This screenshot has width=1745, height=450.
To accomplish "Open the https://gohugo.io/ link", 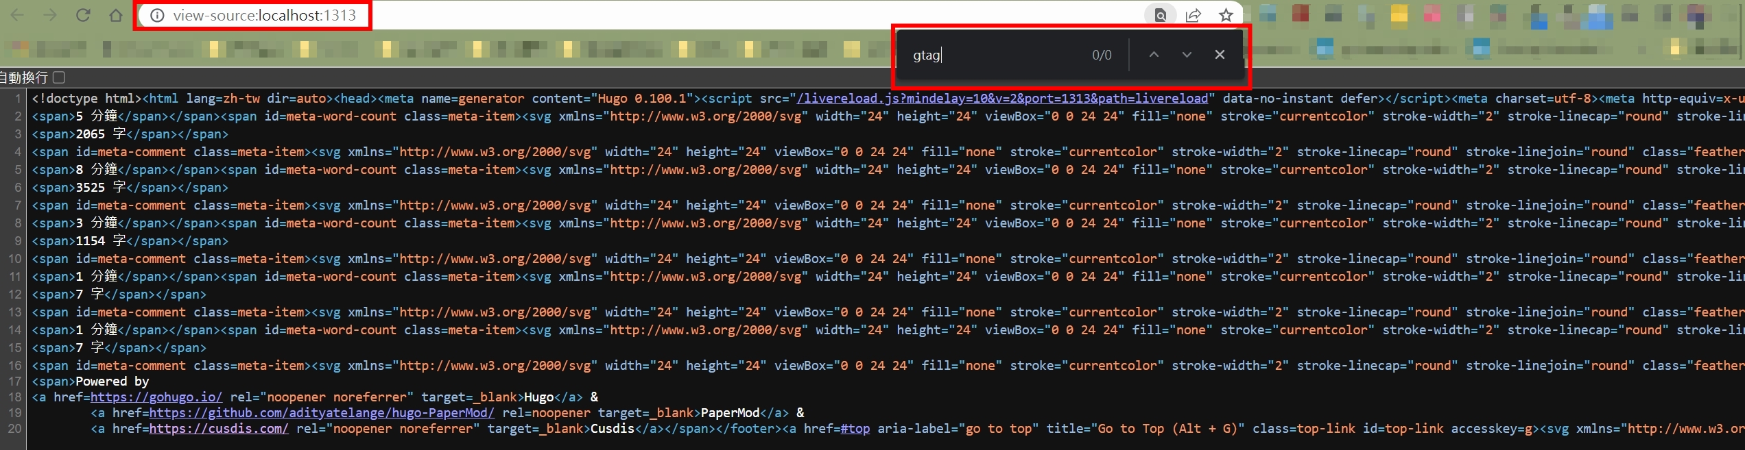I will (156, 397).
